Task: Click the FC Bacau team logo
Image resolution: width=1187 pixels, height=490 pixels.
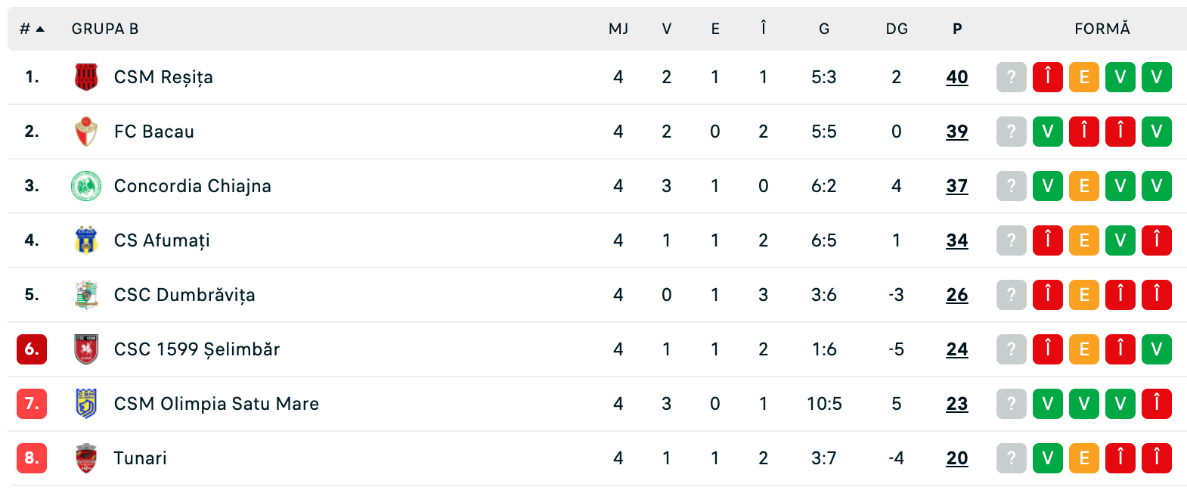Action: [x=86, y=132]
